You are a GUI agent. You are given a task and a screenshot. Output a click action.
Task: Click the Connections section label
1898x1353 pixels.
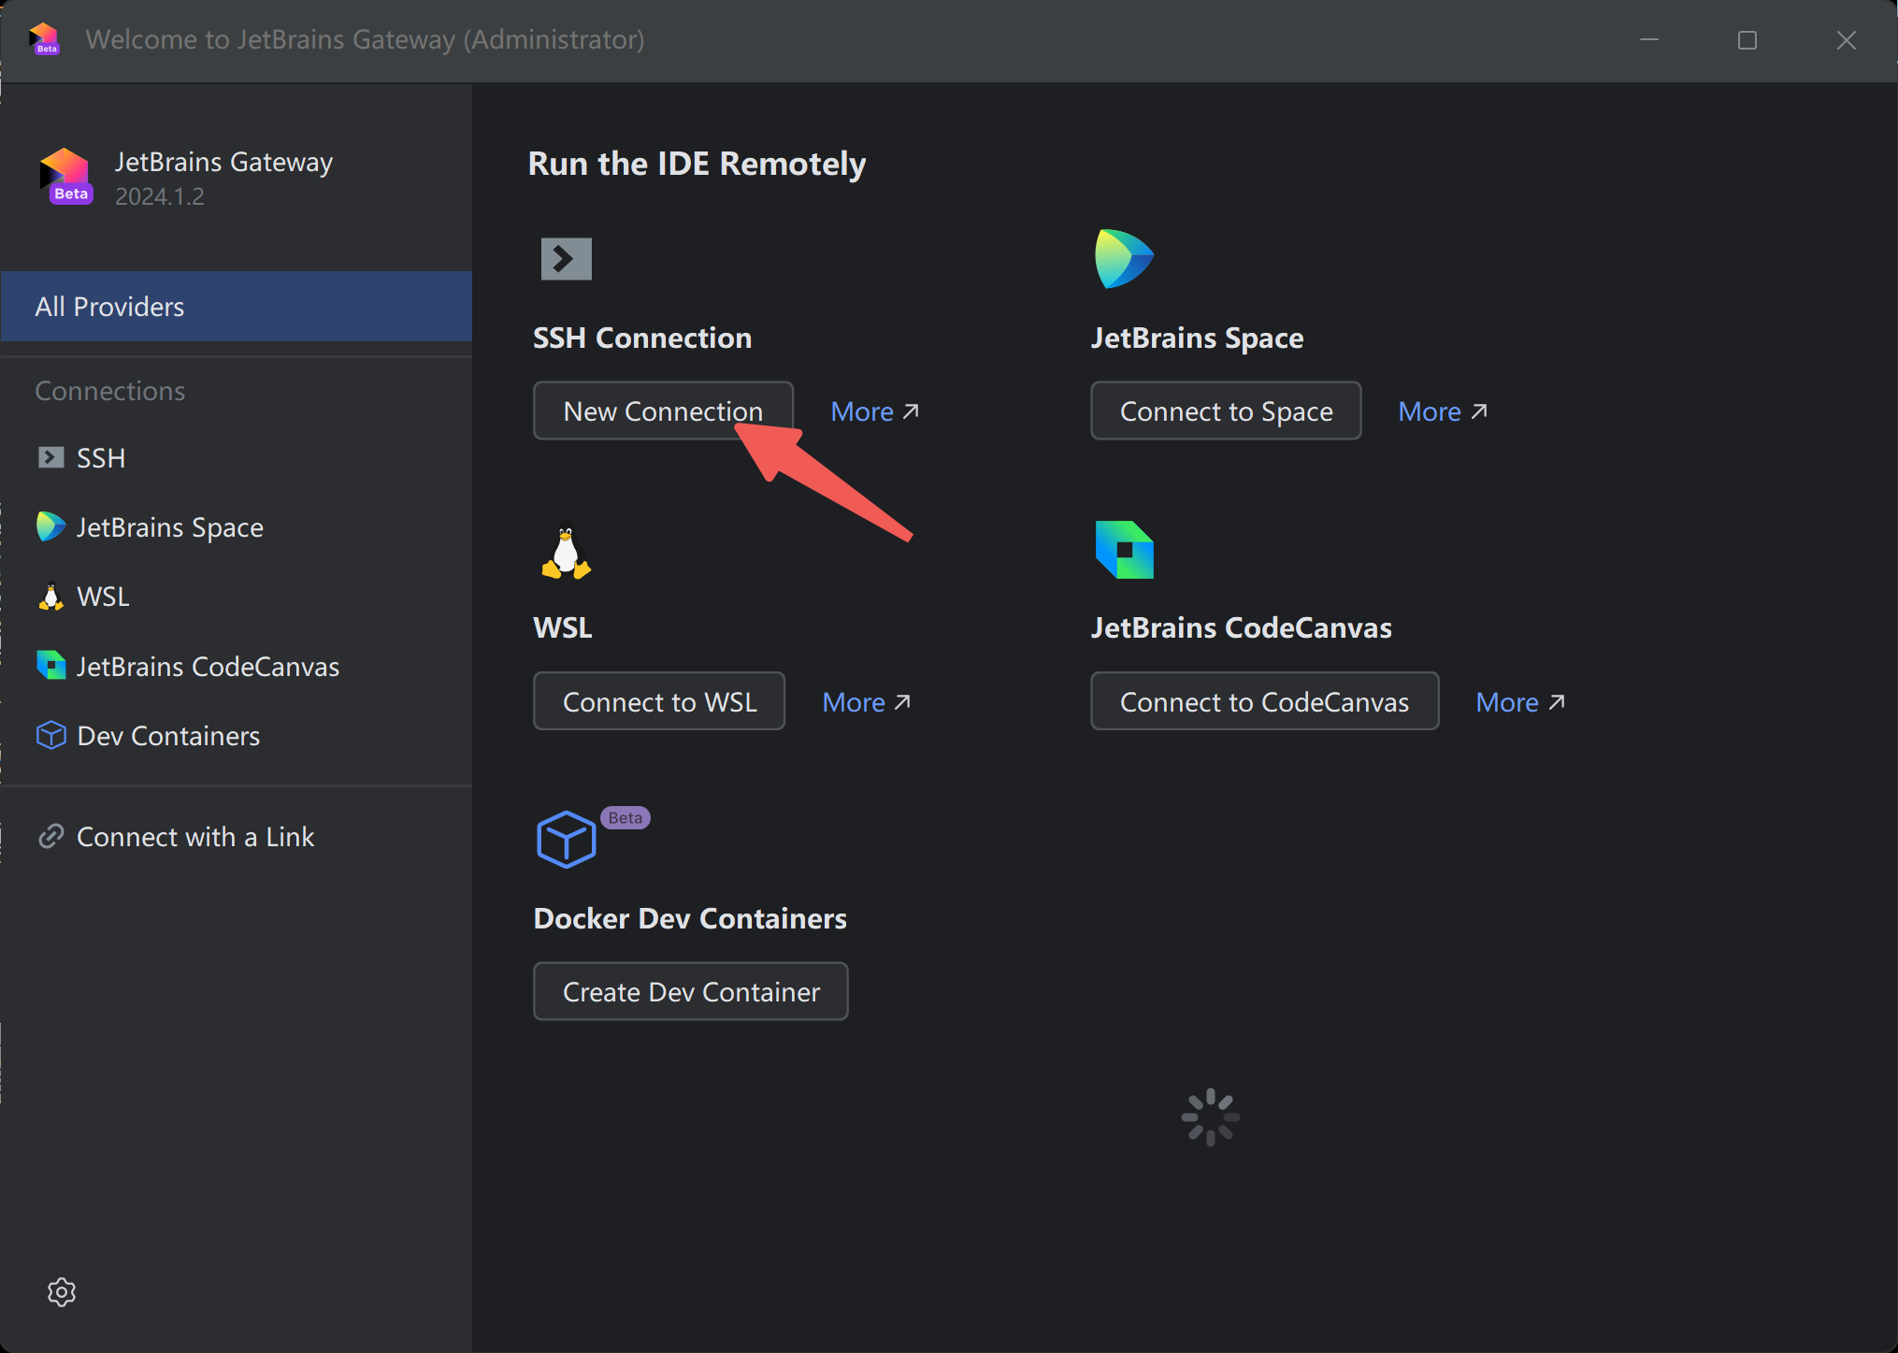click(x=110, y=391)
